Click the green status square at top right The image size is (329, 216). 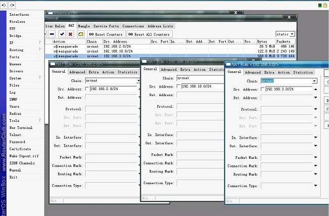320,5
